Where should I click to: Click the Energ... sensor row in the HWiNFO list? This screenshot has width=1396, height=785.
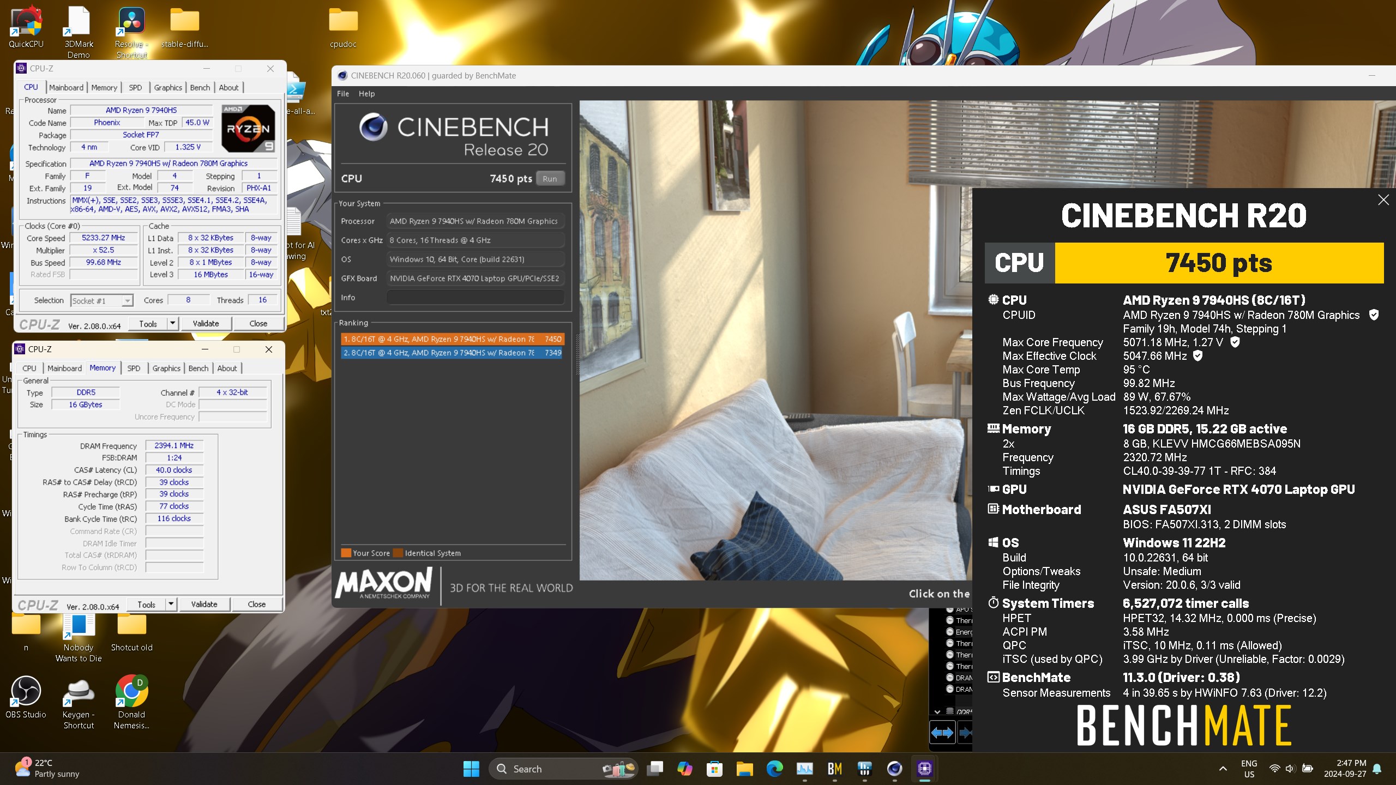point(959,632)
